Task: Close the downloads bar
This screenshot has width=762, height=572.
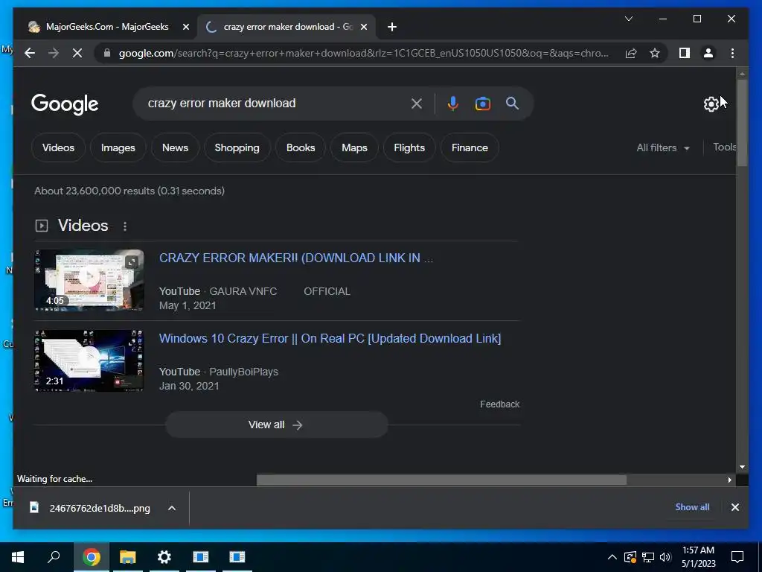Action: coord(734,507)
